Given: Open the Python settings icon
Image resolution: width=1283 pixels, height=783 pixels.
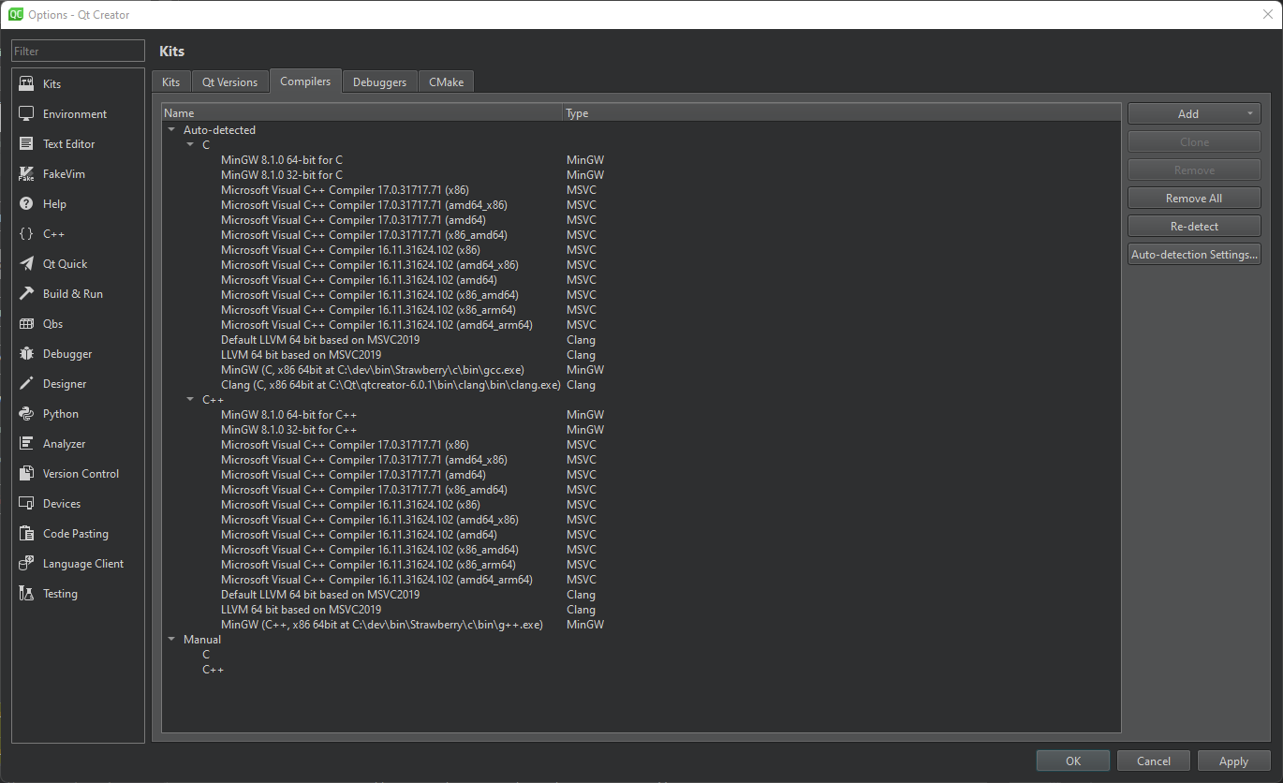Looking at the screenshot, I should [x=26, y=413].
